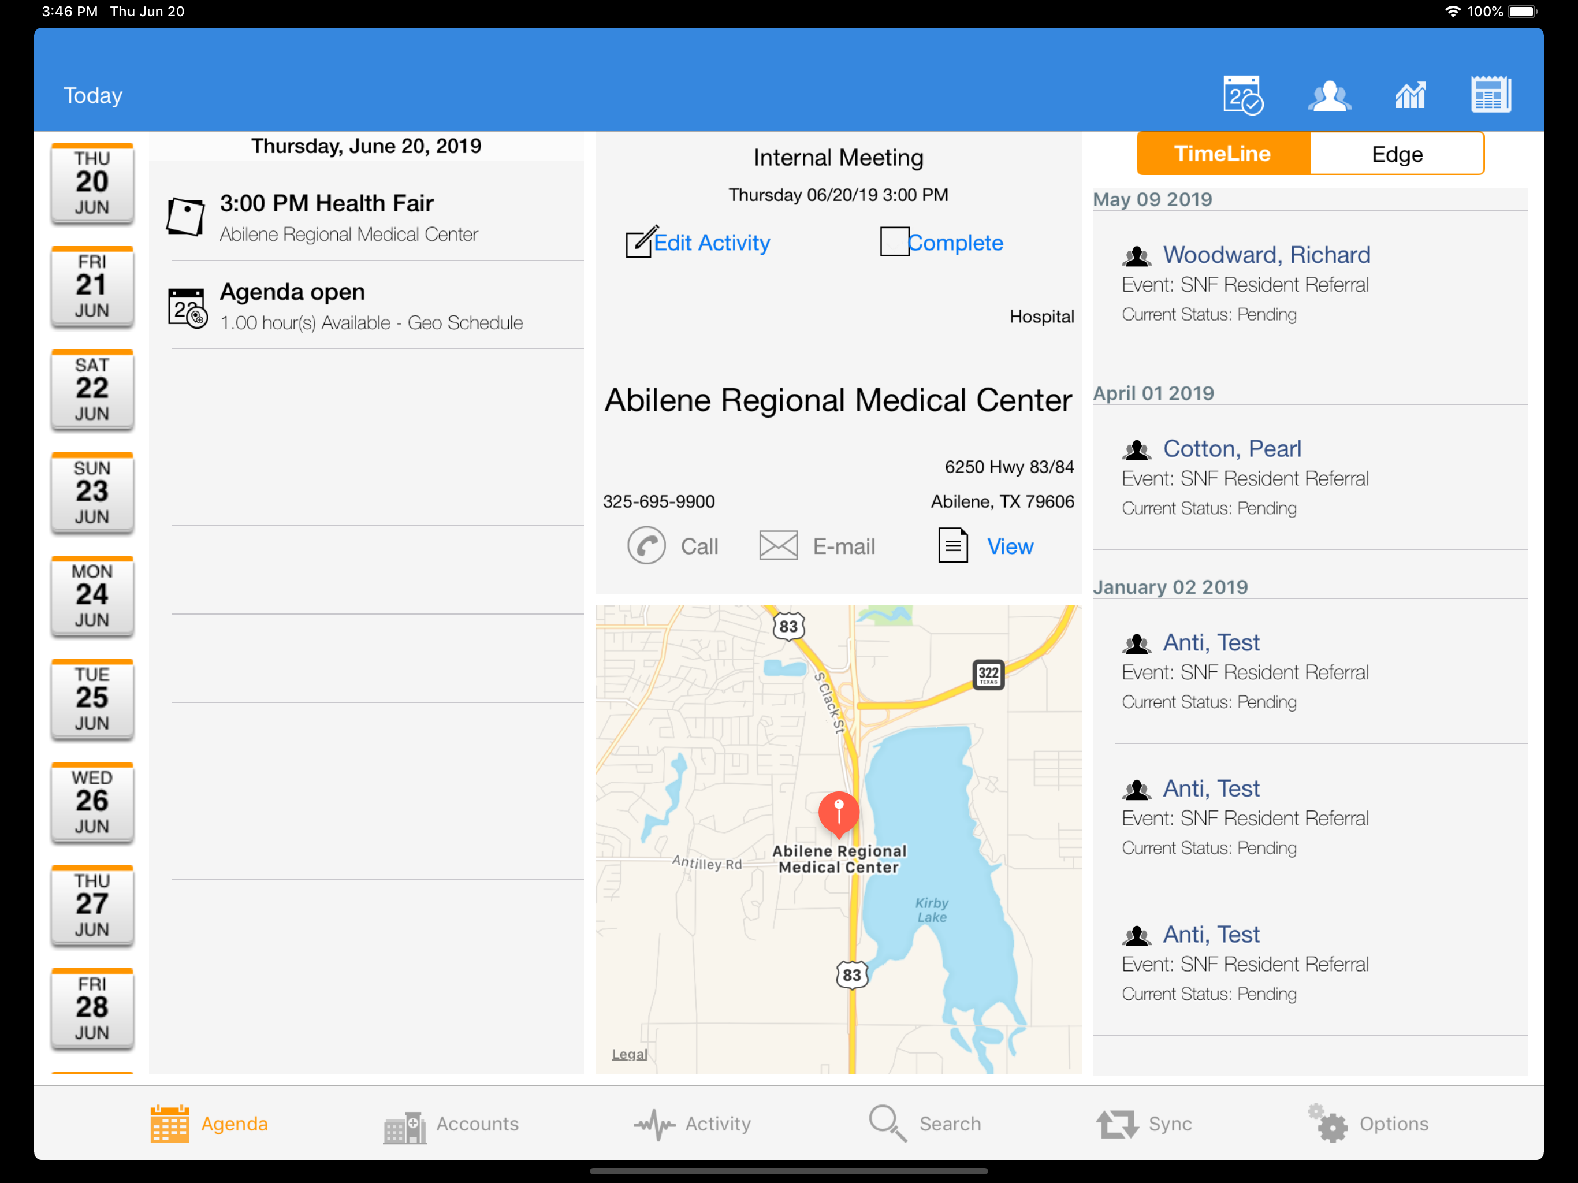
Task: Select Wednesday June 26 date tile
Action: pyautogui.click(x=92, y=803)
